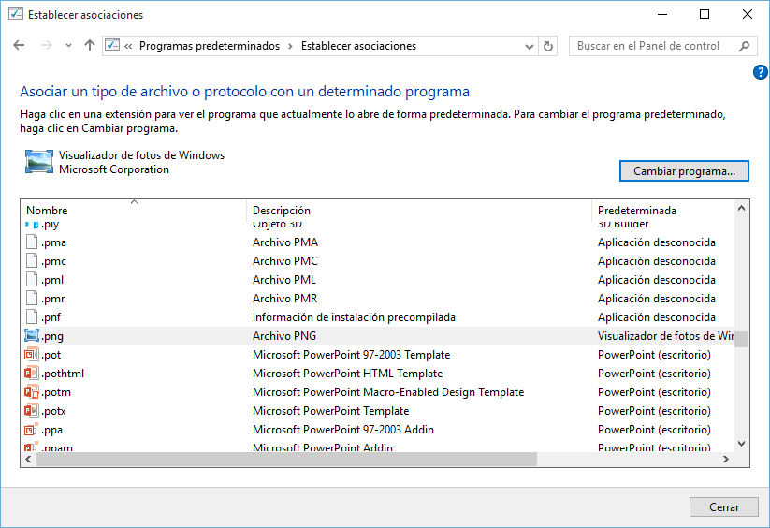Click the vertical scrollbar thumb

click(742, 340)
